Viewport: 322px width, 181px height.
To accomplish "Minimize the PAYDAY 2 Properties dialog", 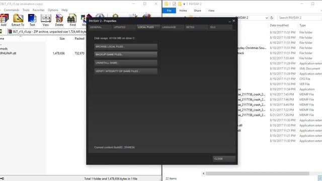I will point(229,21).
